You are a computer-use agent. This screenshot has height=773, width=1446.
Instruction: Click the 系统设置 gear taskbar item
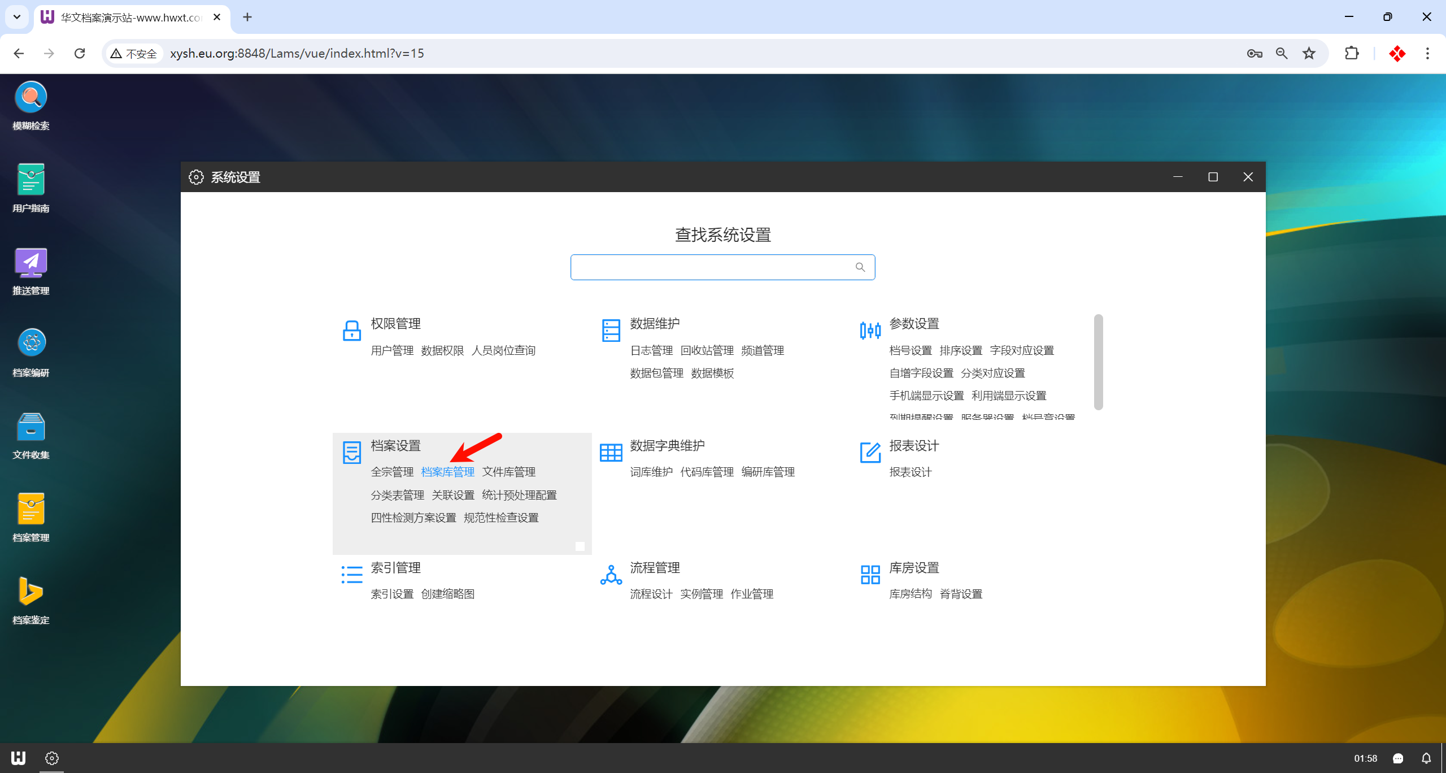pos(52,758)
